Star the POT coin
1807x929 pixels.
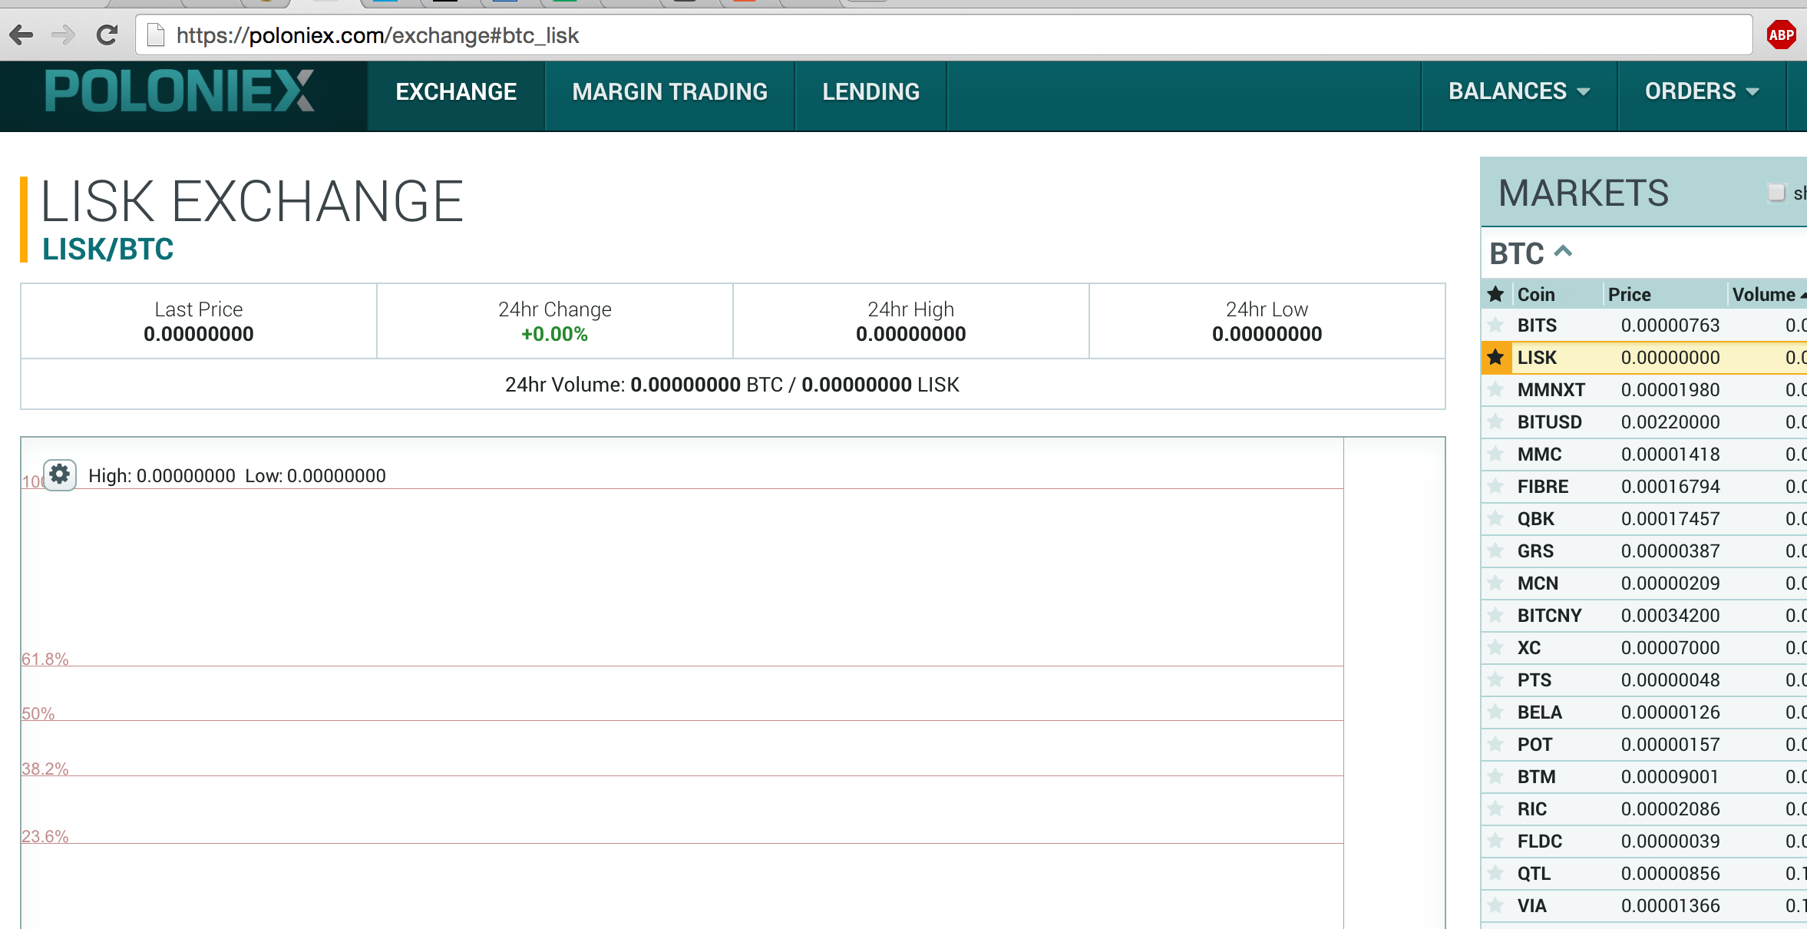coord(1495,744)
